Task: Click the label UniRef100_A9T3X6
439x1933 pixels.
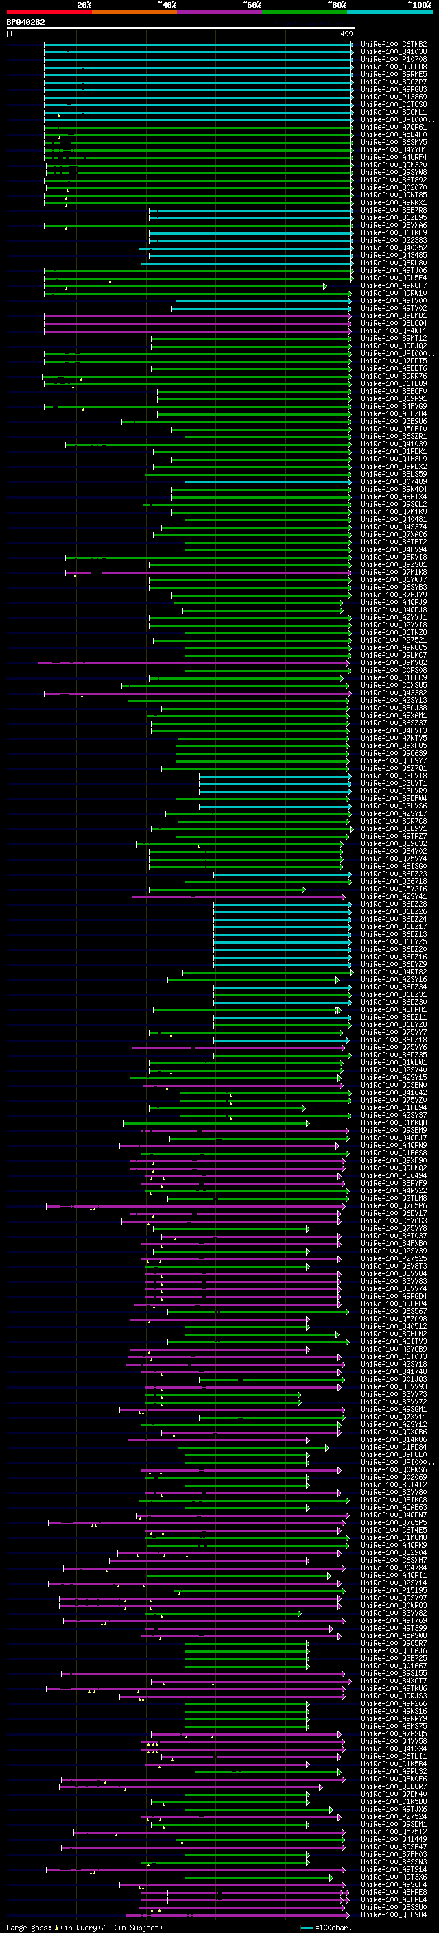Action: [394, 1877]
